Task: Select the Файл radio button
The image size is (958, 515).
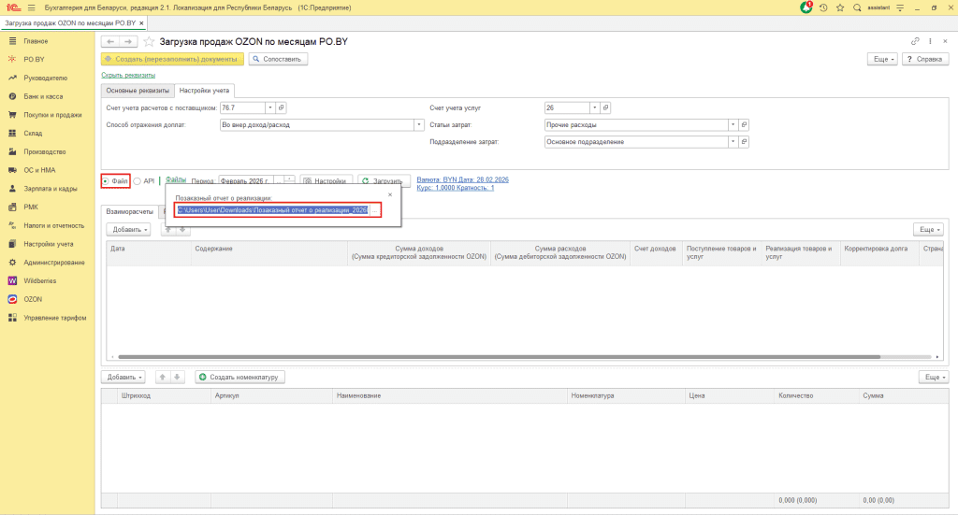Action: [106, 181]
